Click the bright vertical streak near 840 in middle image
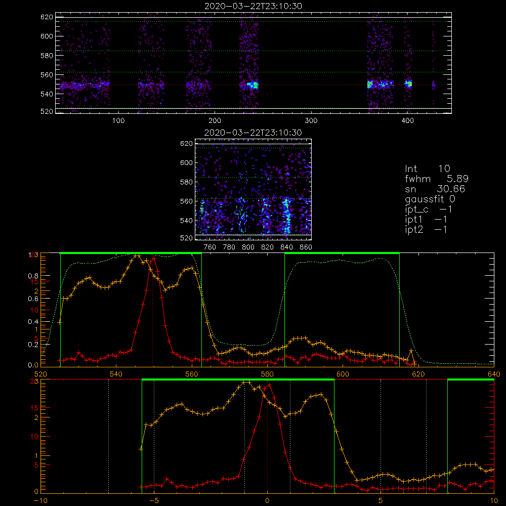This screenshot has width=506, height=506. coord(286,216)
